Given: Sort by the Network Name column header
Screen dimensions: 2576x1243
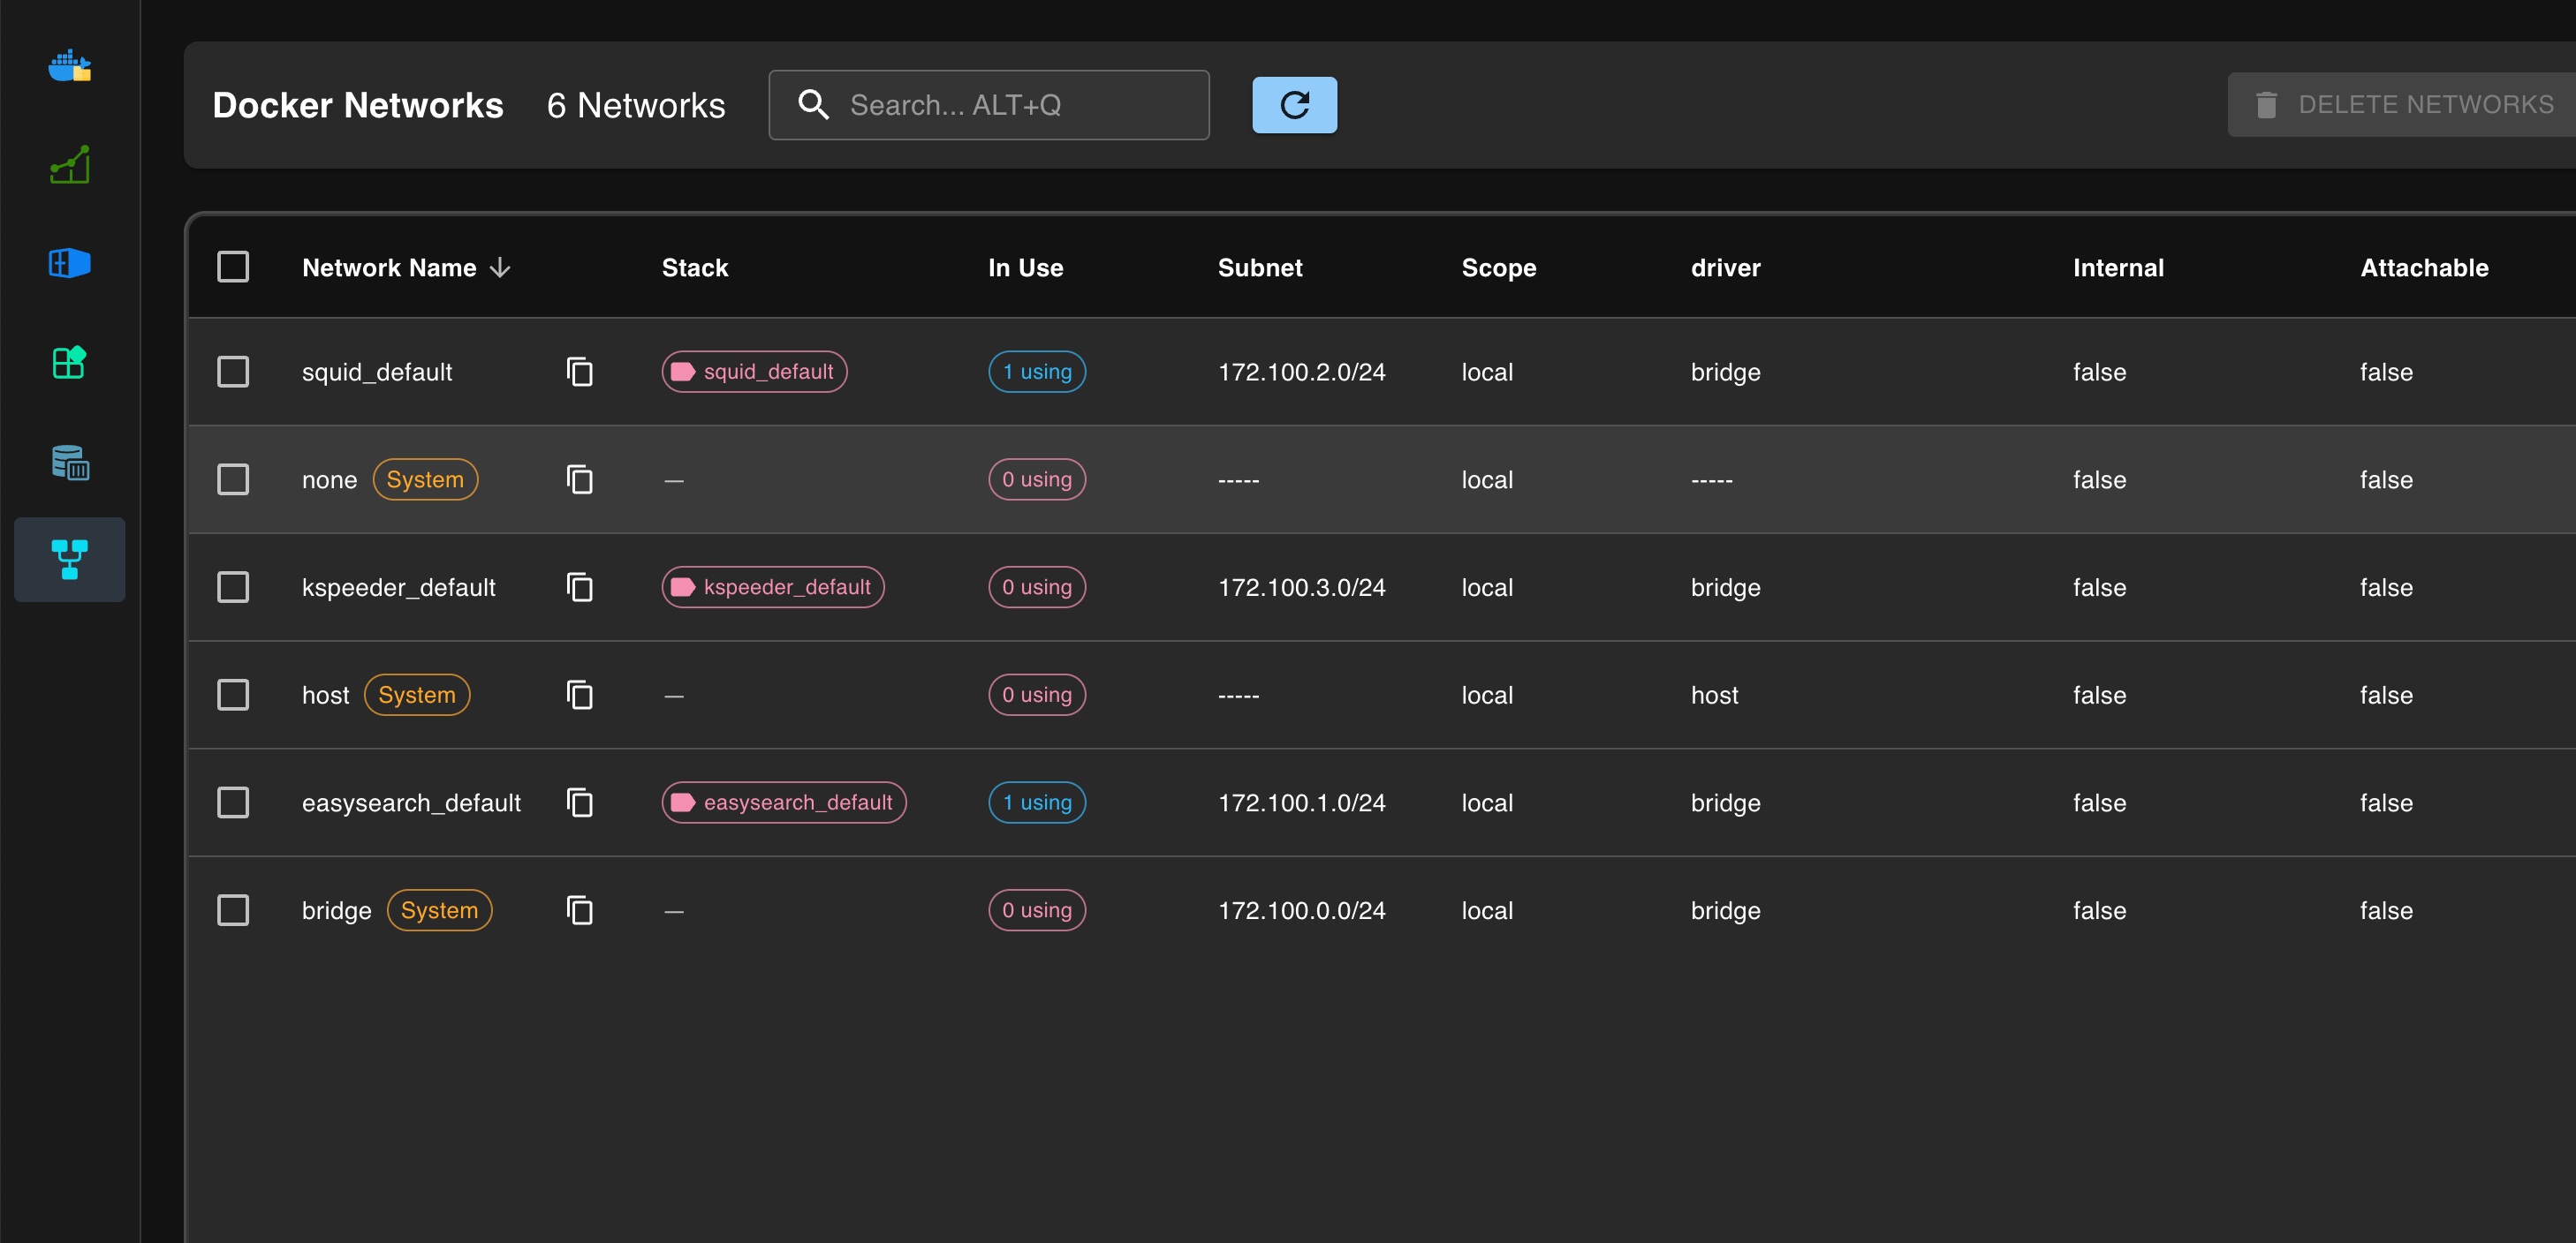Looking at the screenshot, I should 389,267.
